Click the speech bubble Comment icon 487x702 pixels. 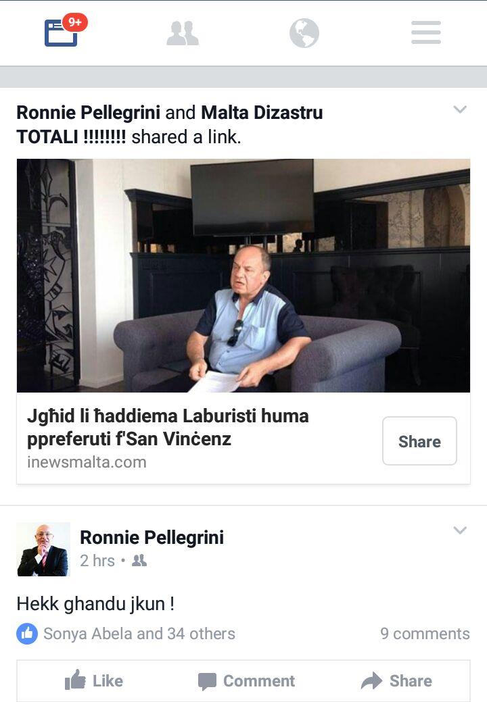[x=207, y=682]
